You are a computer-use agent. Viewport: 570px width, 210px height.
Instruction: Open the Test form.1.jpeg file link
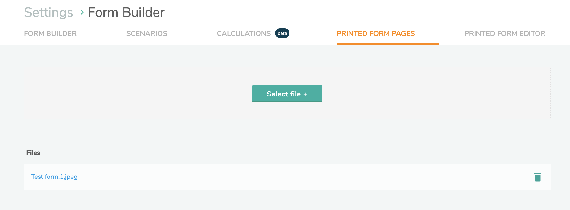[x=54, y=177]
